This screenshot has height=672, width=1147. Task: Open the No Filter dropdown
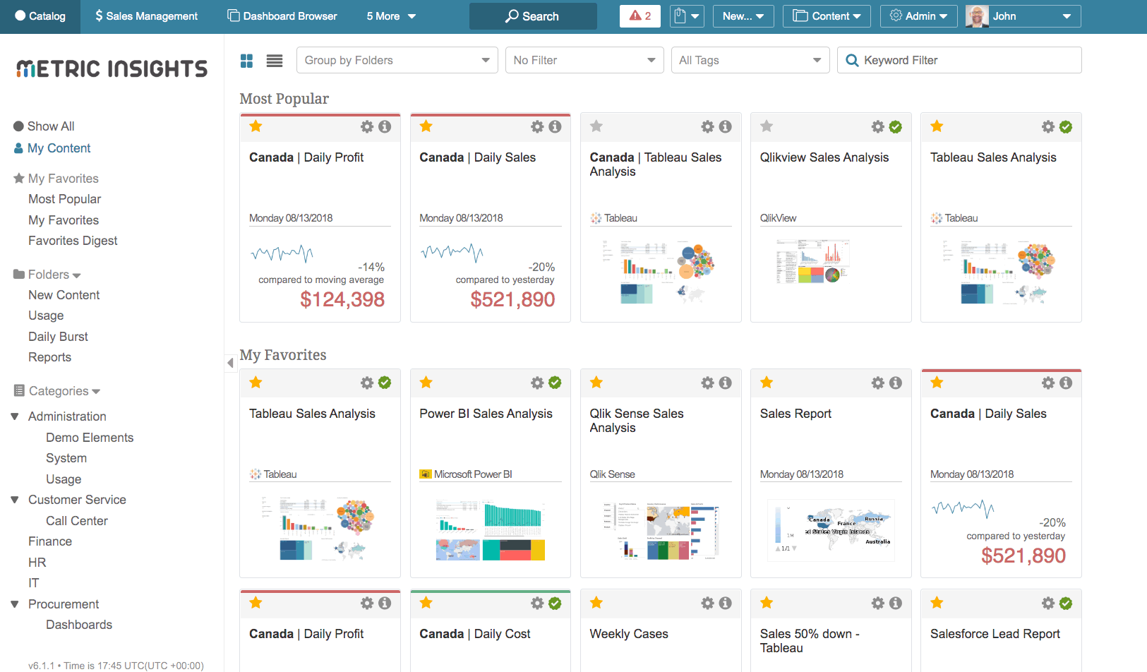(584, 60)
